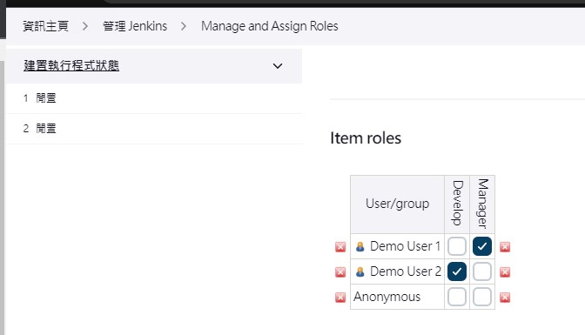The image size is (585, 335).
Task: Collapse the 建置執行程式狀態 panel with the chevron
Action: pos(278,66)
